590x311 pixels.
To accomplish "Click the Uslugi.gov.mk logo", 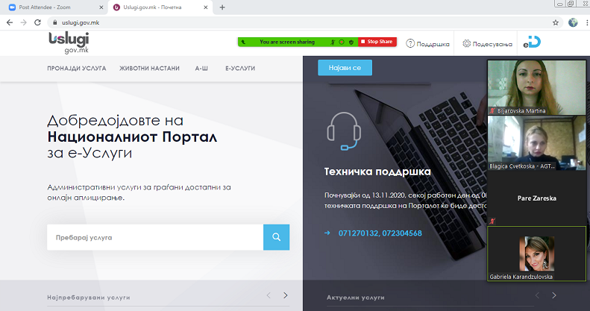I will coord(67,43).
